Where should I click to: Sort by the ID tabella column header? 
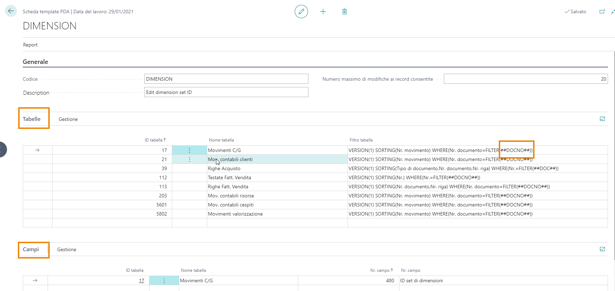pyautogui.click(x=155, y=140)
